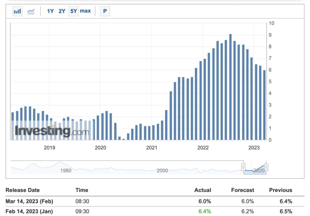Click the y-axis label 10

272,23
